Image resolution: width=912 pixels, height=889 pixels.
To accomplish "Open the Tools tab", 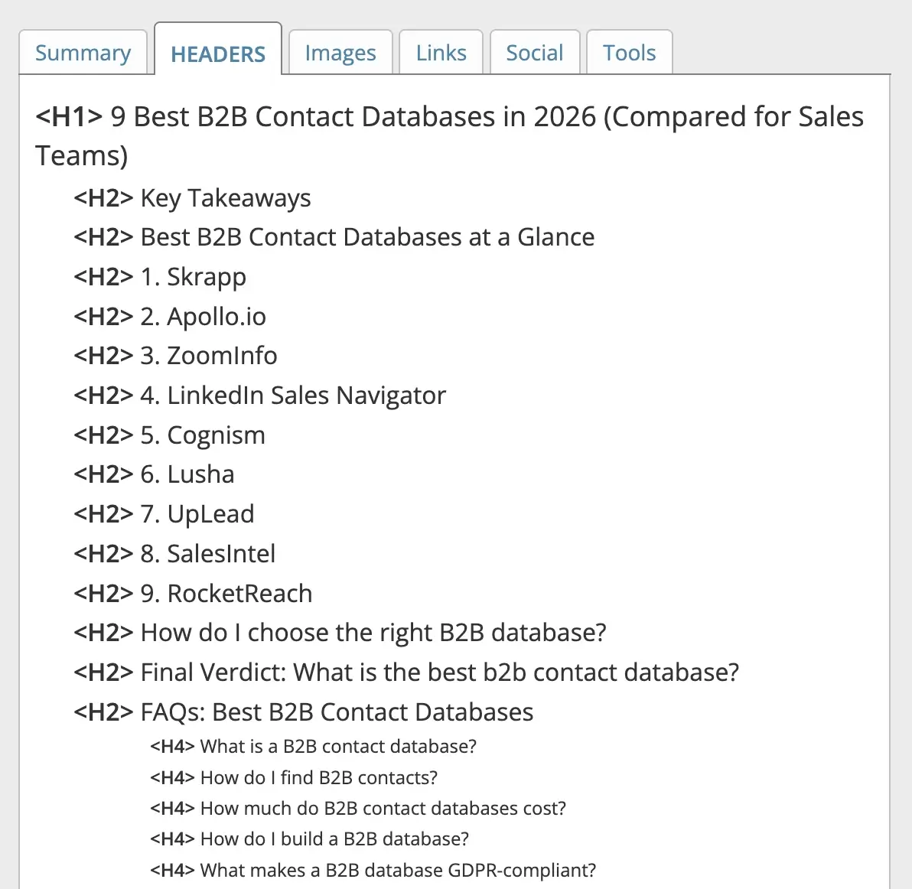I will click(x=629, y=52).
